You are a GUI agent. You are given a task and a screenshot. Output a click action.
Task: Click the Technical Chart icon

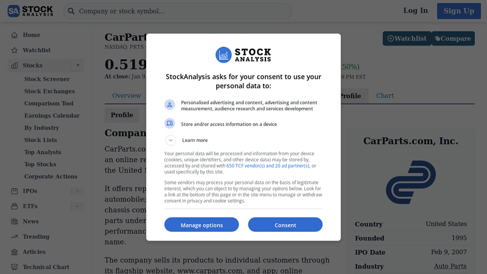14,267
